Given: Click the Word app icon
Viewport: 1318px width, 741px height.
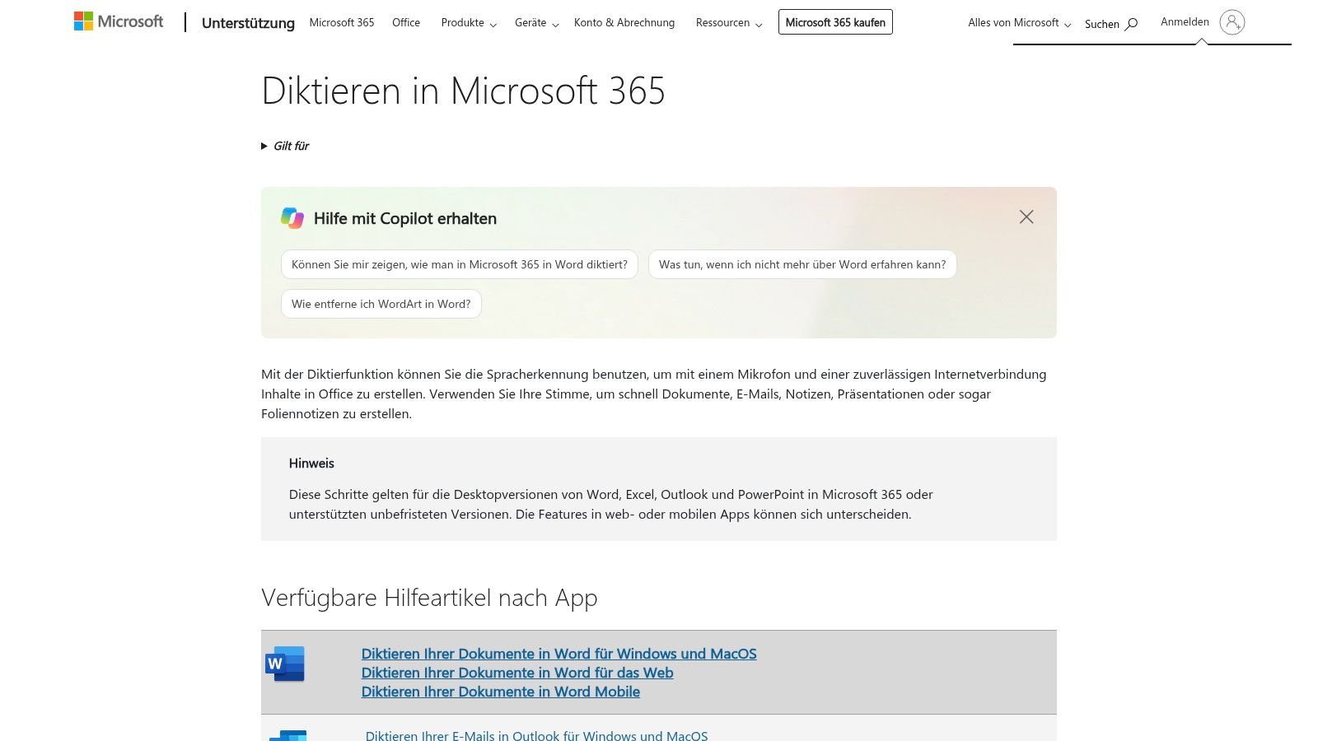Looking at the screenshot, I should 285,664.
